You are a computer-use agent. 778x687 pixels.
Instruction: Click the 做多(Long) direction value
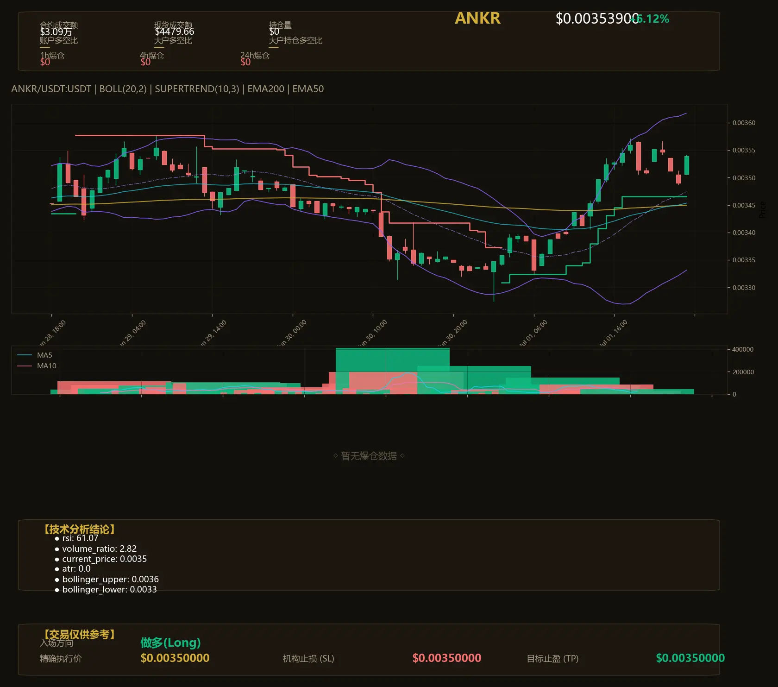tap(170, 643)
